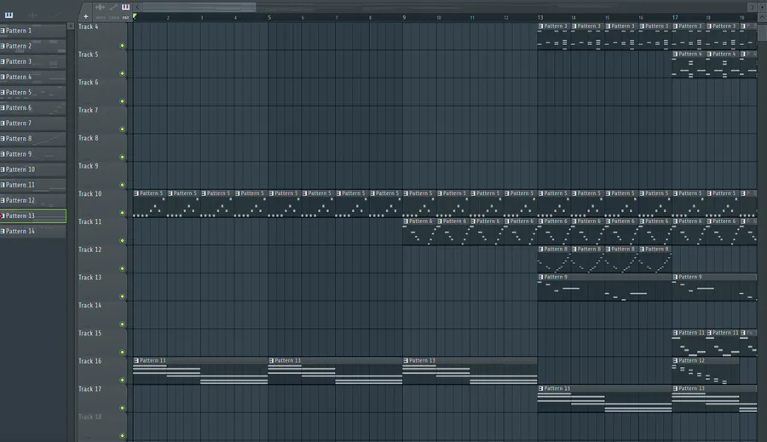This screenshot has height=442, width=767.
Task: Open clip icon of Pattern 5 at bar 1
Action: pyautogui.click(x=136, y=193)
